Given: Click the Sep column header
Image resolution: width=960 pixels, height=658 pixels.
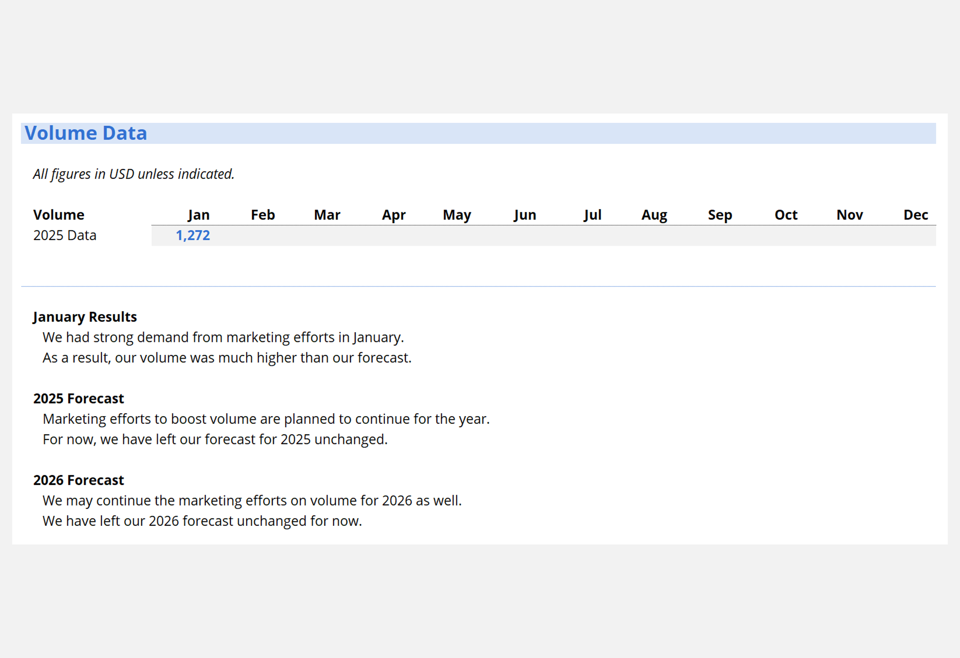Looking at the screenshot, I should point(719,215).
